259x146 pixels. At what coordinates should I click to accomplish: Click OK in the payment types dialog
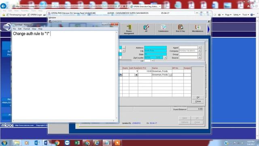coord(198,97)
